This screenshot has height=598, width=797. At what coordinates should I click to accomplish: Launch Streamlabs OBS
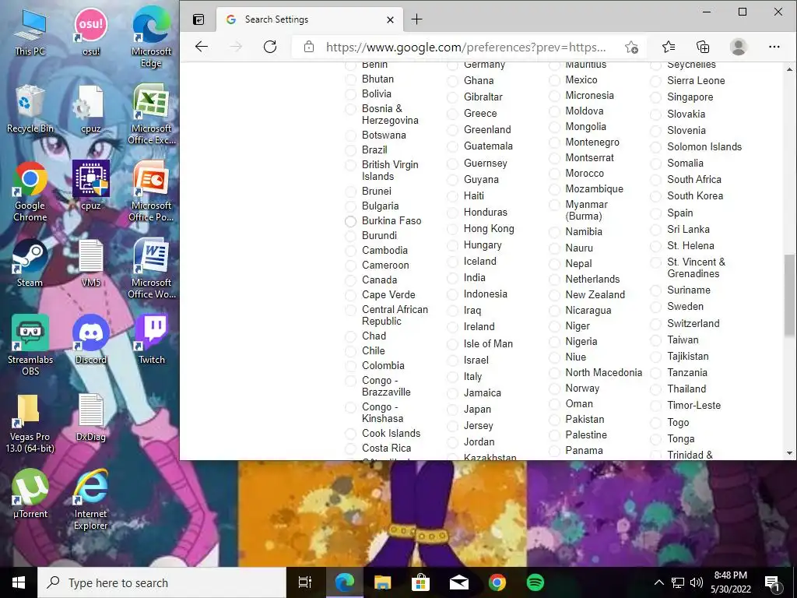tap(30, 345)
